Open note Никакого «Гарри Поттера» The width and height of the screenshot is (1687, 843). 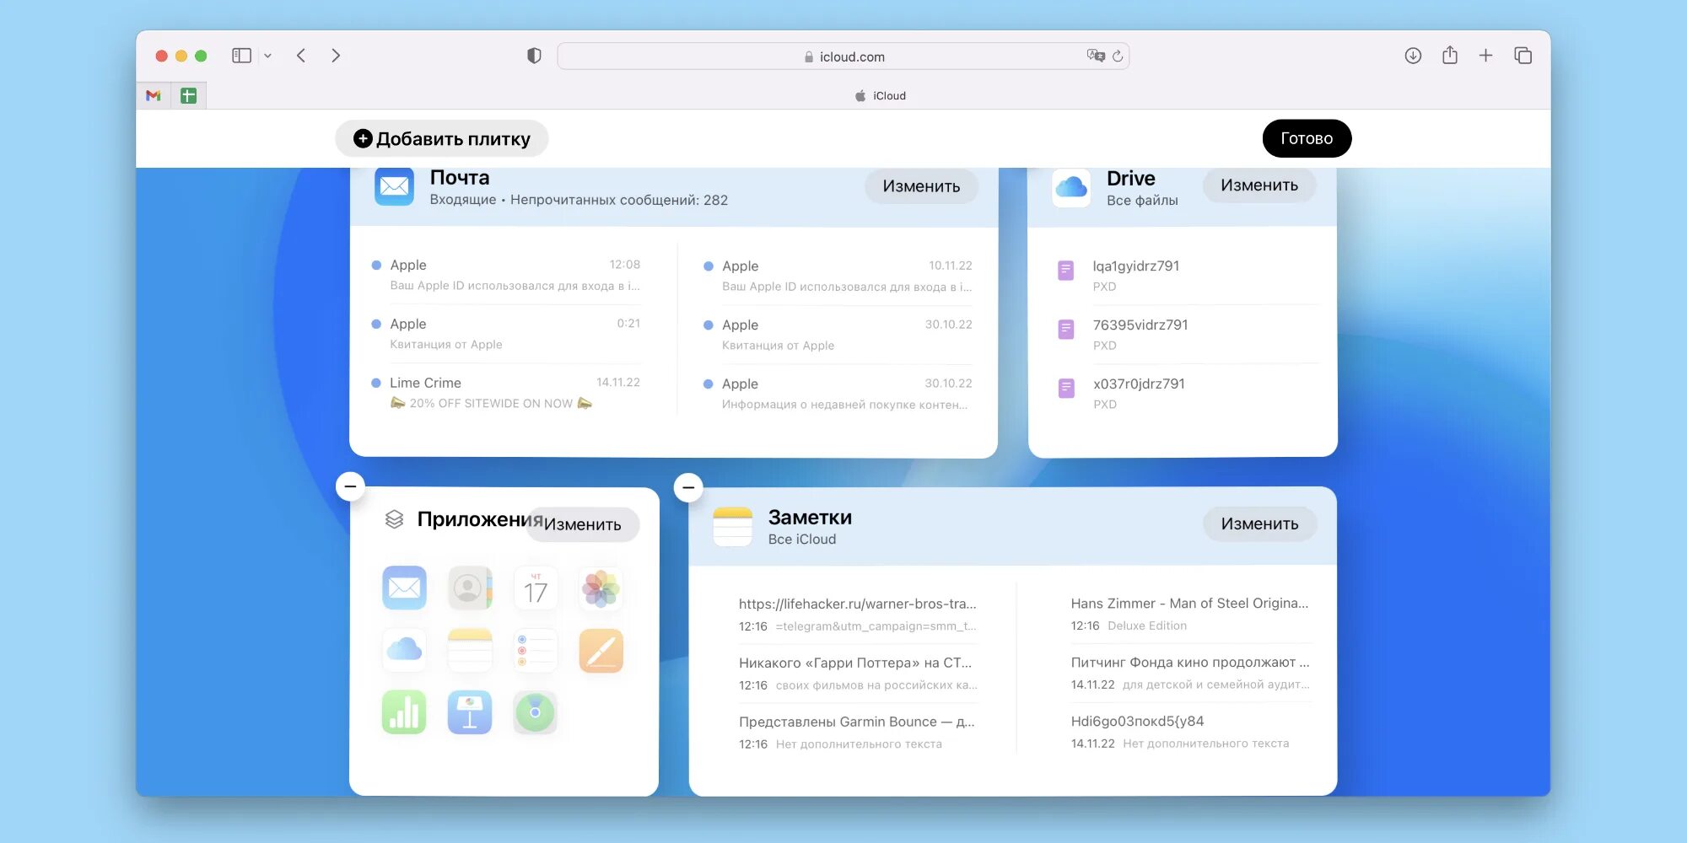858,674
